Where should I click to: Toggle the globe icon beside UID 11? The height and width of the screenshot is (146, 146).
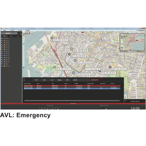[x=2, y=39]
